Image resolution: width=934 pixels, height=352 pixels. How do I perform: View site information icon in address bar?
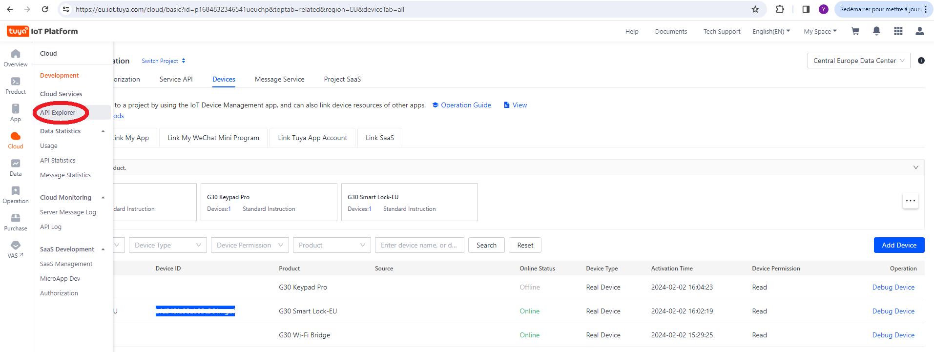66,9
